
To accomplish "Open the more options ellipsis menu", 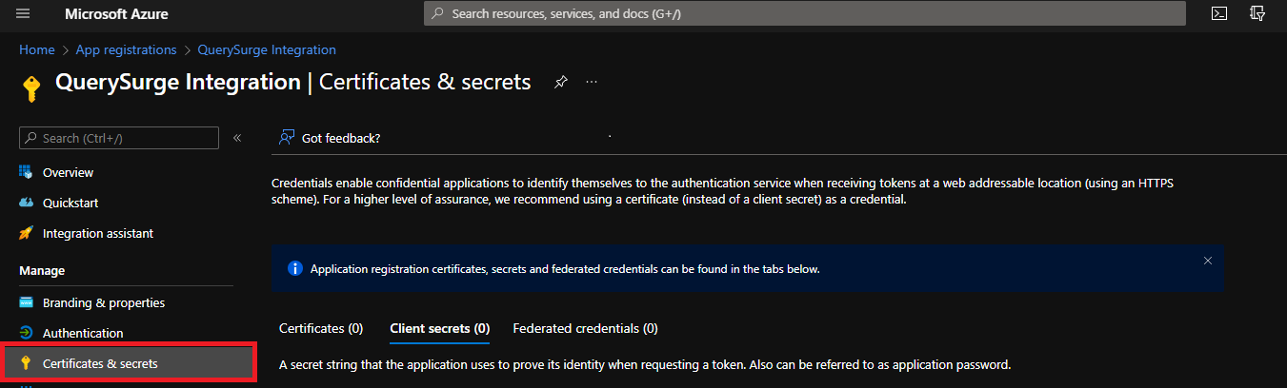I will (592, 83).
